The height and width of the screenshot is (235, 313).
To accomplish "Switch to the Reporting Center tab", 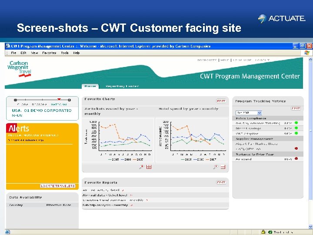I will click(122, 86).
